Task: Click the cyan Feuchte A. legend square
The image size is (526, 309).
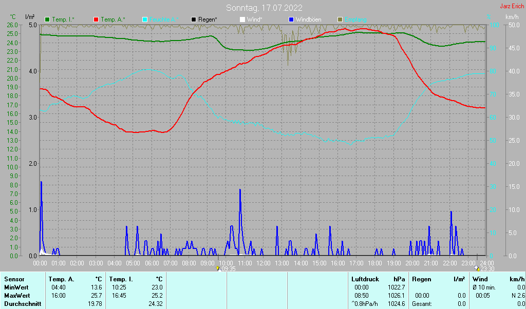Action: pyautogui.click(x=145, y=20)
